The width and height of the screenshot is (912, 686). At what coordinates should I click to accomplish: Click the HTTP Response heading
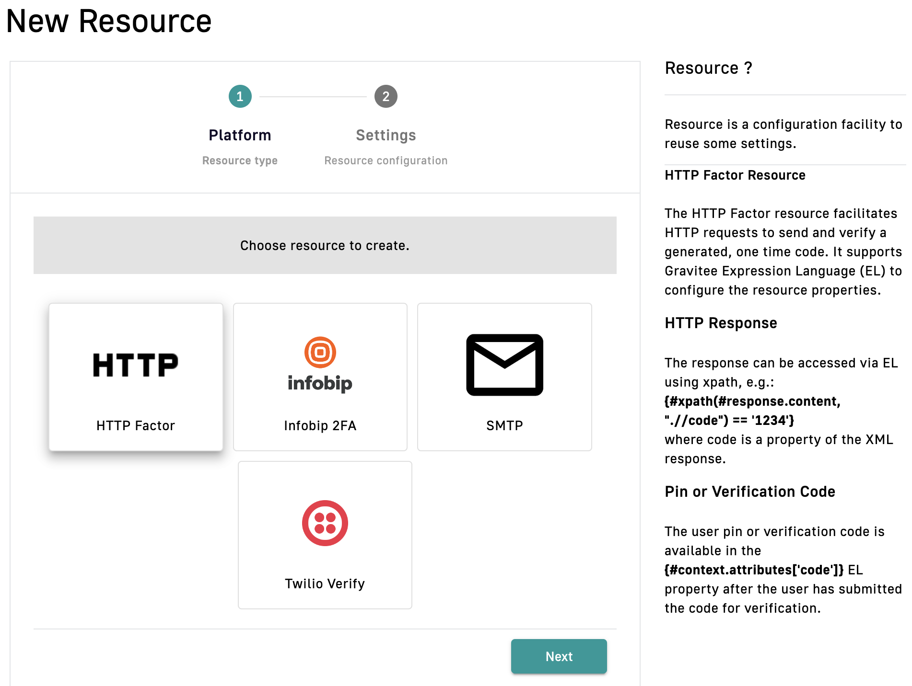coord(720,323)
